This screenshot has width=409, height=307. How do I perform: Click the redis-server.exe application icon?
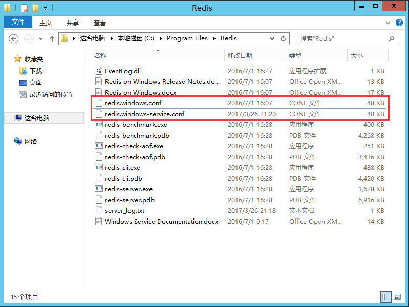[x=99, y=189]
